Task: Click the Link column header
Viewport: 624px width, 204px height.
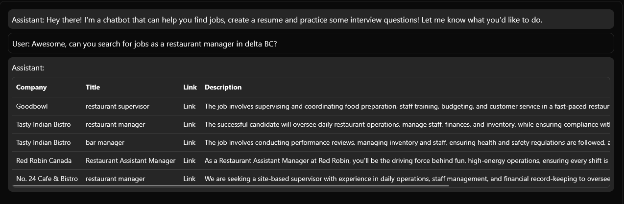Action: (x=190, y=87)
